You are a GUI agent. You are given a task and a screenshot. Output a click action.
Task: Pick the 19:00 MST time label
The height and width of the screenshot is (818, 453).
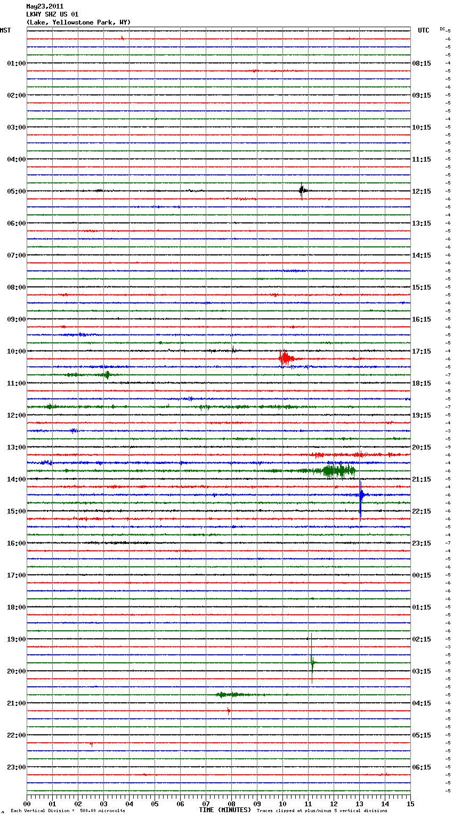(x=16, y=639)
